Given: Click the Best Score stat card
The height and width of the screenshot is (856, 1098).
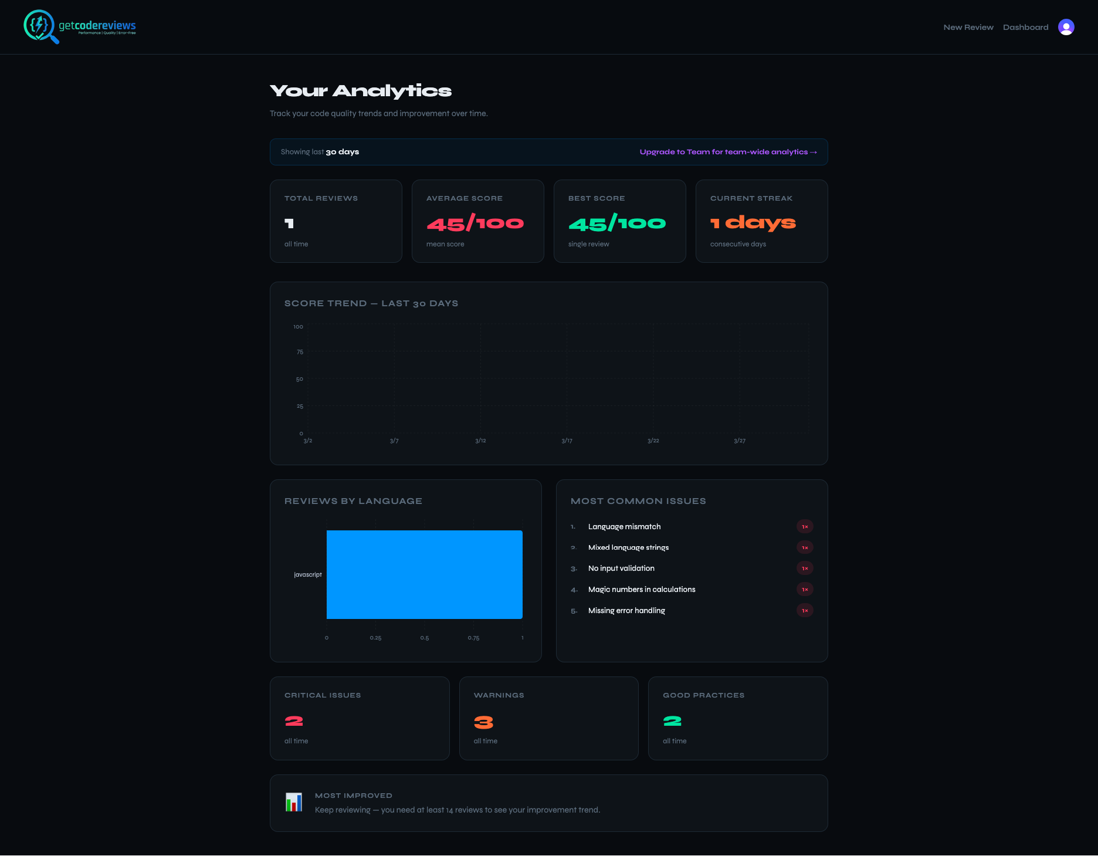Looking at the screenshot, I should coord(619,221).
